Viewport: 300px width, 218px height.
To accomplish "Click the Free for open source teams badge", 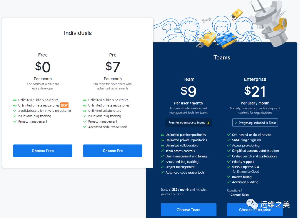I will (188, 123).
